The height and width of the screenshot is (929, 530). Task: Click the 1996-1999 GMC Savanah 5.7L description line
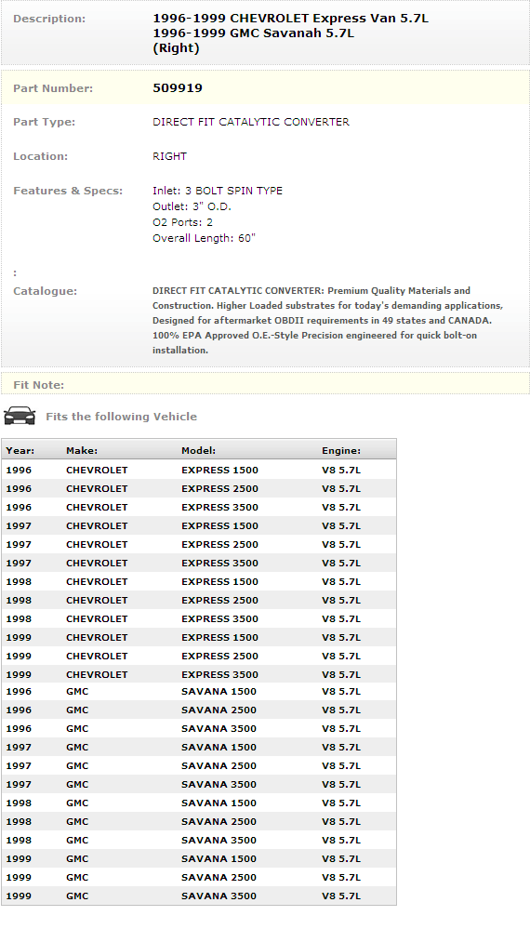(x=254, y=33)
